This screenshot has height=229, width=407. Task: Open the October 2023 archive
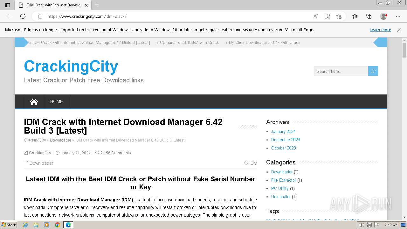coord(284,148)
